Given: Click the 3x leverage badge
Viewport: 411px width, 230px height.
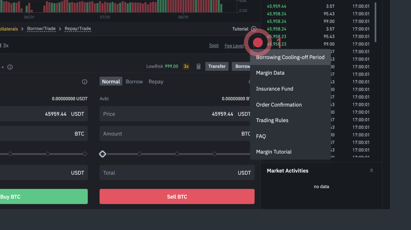Looking at the screenshot, I should 186,66.
